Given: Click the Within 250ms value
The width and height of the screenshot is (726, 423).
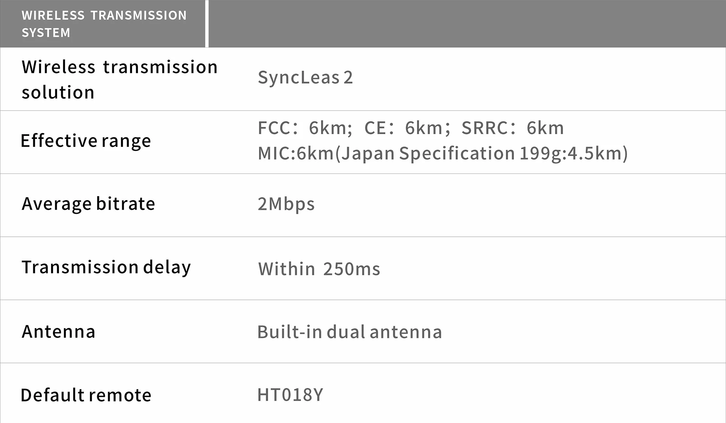Looking at the screenshot, I should 319,269.
